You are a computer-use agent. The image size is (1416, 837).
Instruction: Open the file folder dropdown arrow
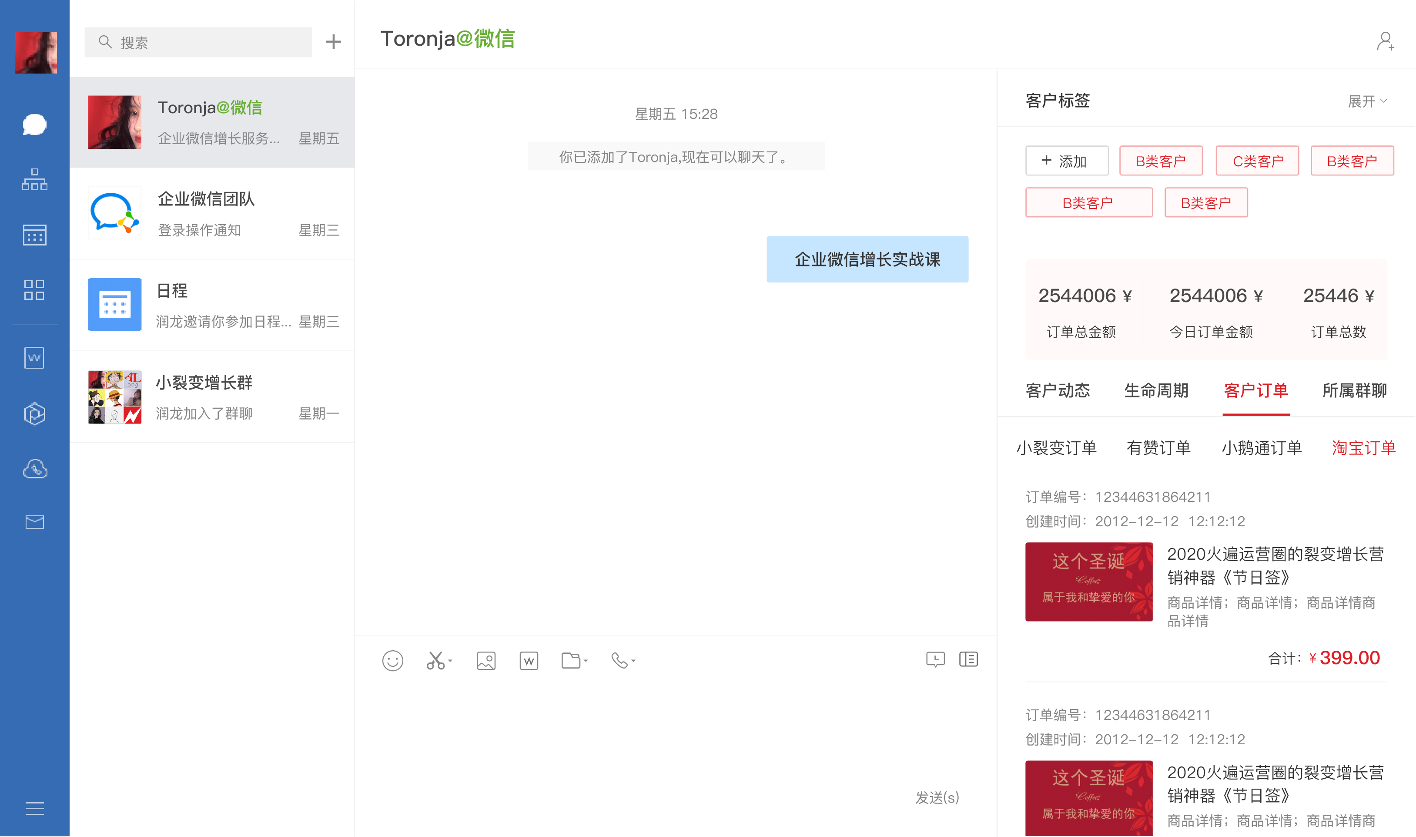click(x=586, y=661)
